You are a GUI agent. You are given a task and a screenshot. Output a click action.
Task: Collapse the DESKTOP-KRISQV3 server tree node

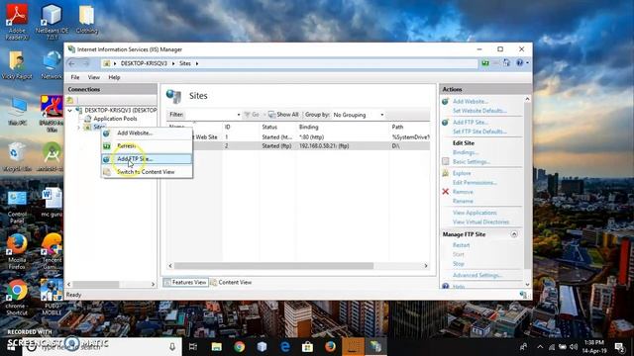pos(70,110)
